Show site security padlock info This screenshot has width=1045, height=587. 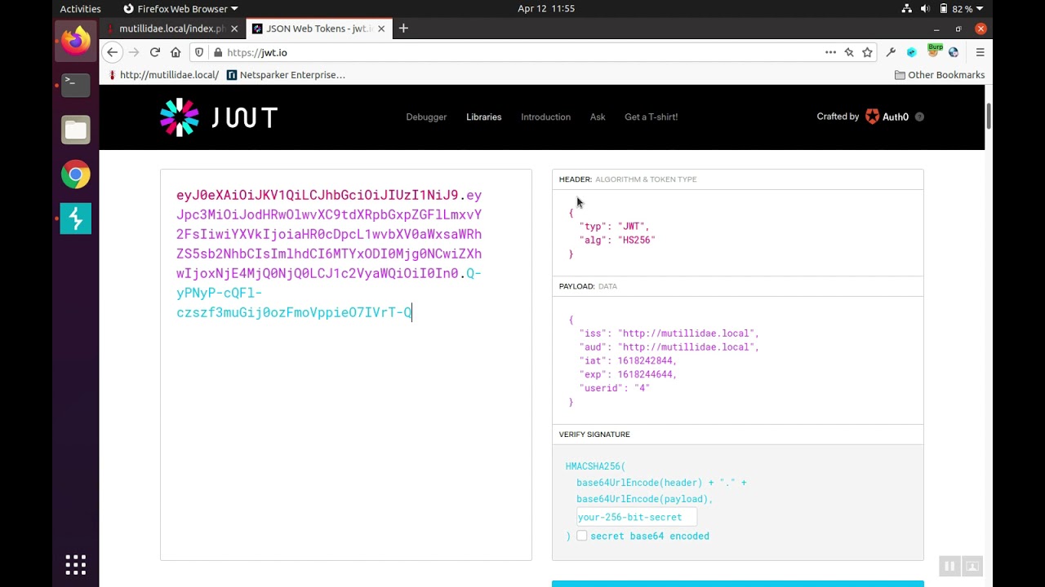point(217,52)
